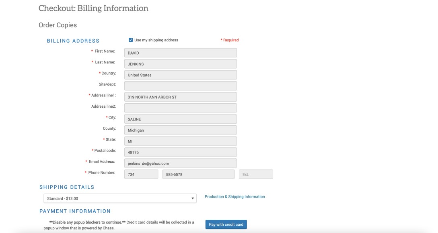
Task: Click the State field containing MI
Action: coord(180,141)
